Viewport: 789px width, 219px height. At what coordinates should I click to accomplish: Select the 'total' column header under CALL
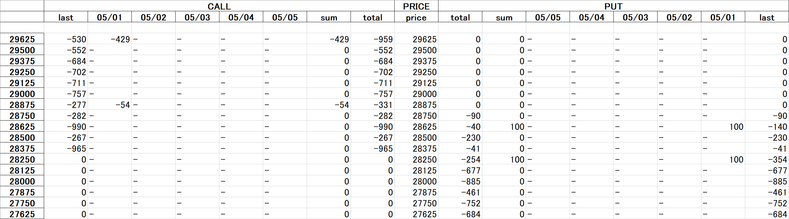[372, 17]
